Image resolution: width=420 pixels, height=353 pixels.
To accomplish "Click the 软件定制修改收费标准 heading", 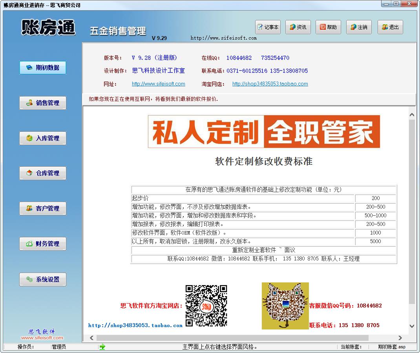I will 263,161.
